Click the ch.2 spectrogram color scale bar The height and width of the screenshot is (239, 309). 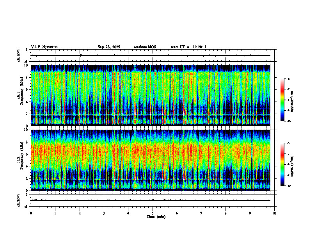282,164
